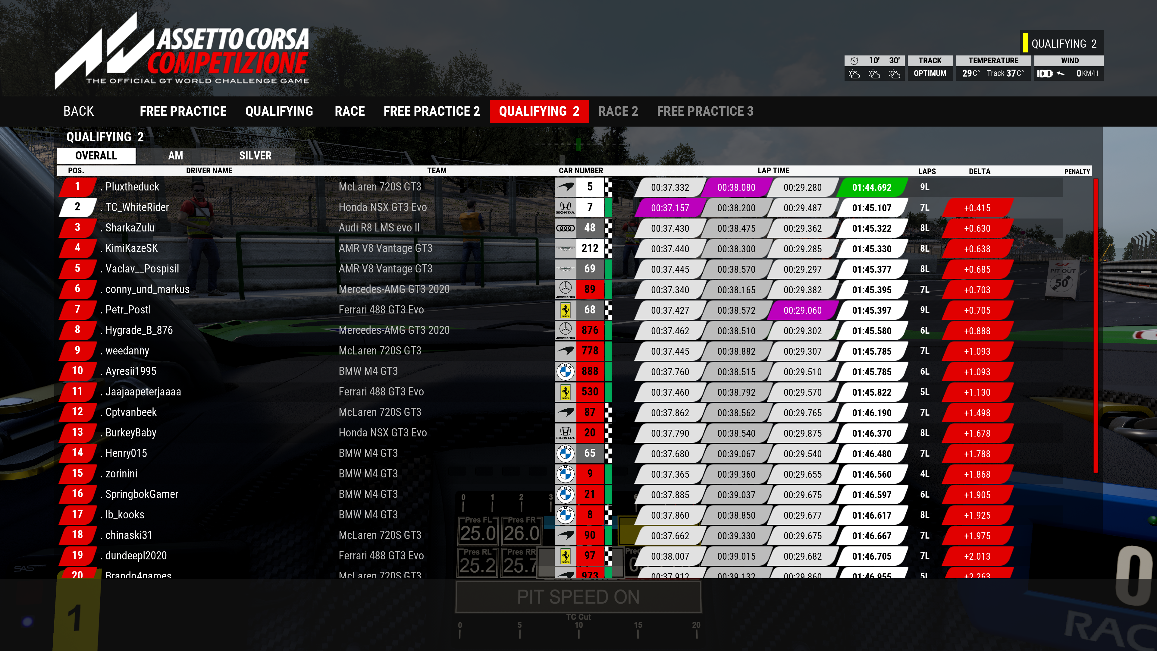
Task: Go back using the BACK button
Action: tap(79, 112)
